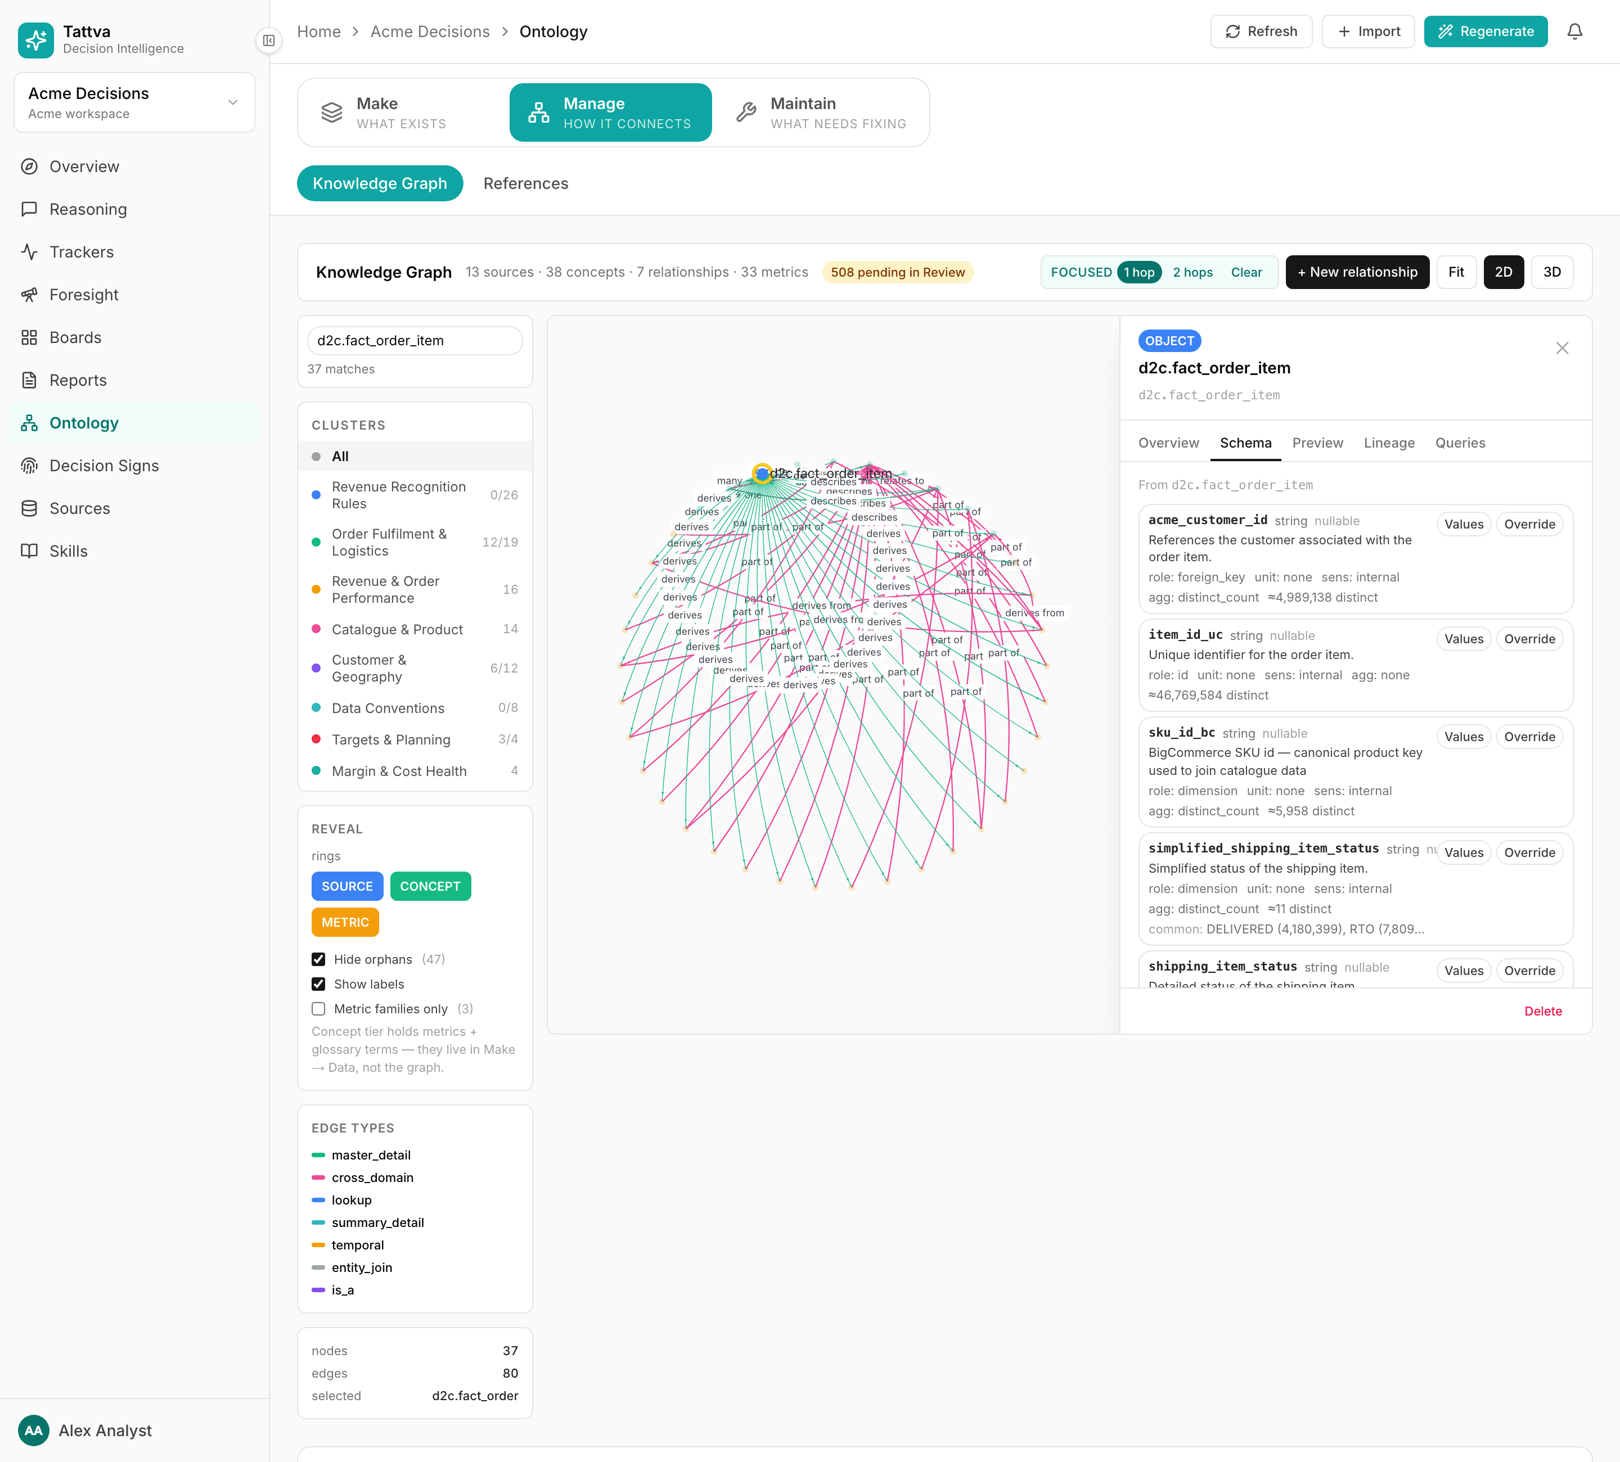Image resolution: width=1620 pixels, height=1462 pixels.
Task: Open the Skills book icon
Action: [30, 551]
